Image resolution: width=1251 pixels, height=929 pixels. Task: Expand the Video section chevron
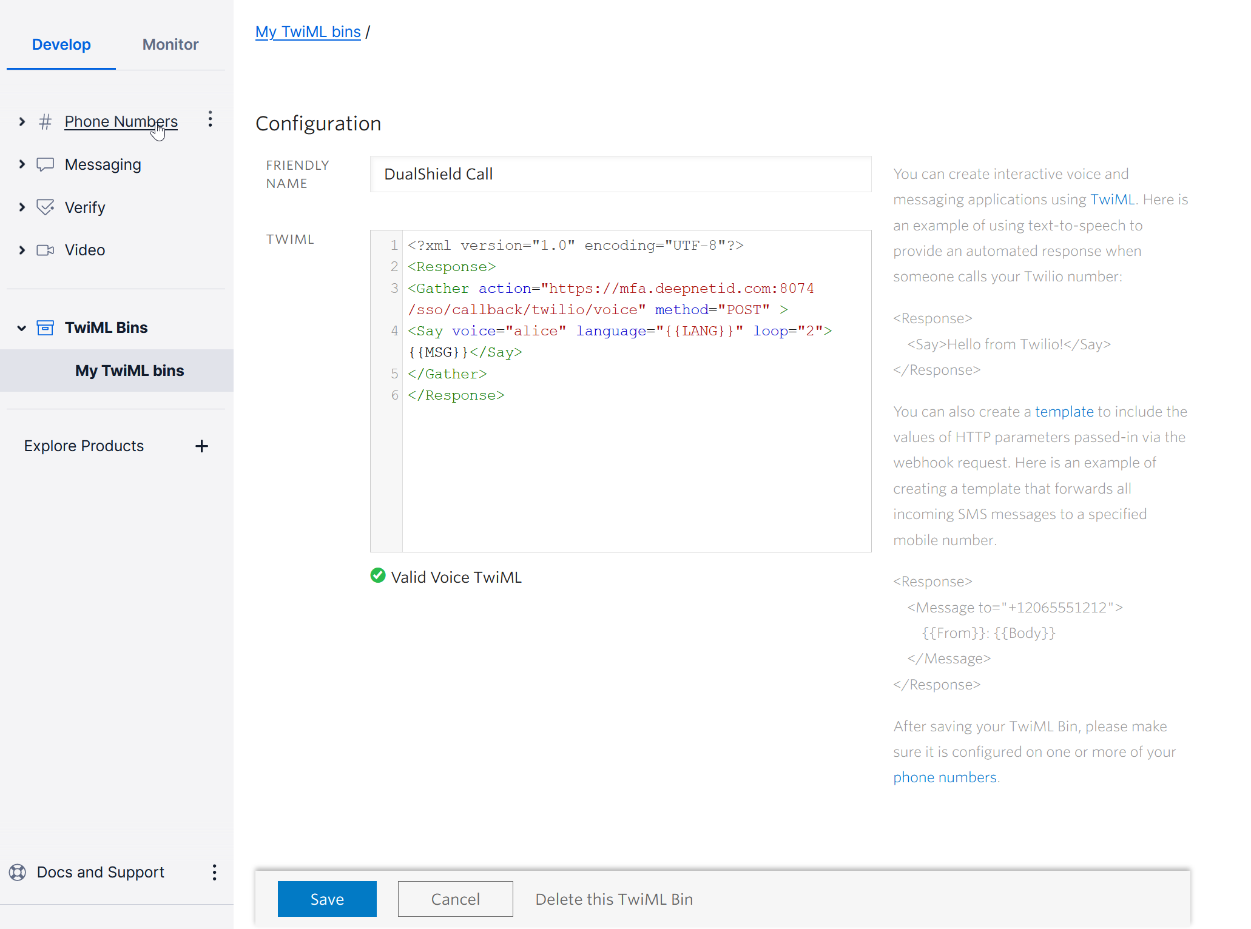click(x=22, y=250)
